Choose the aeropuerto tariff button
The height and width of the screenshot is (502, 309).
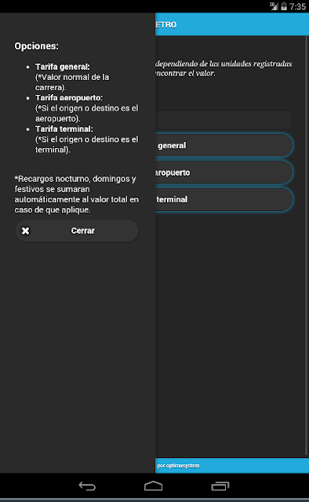pos(224,173)
